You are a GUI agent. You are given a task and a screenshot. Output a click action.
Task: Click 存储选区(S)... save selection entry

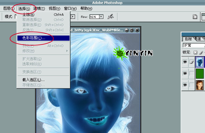43,85
